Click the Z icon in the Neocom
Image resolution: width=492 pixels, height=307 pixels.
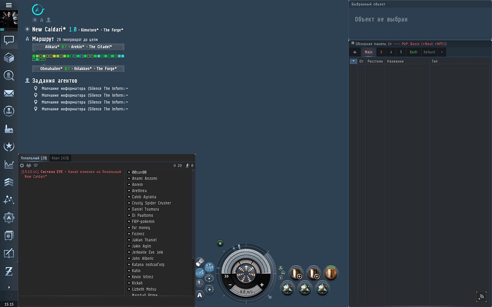(x=9, y=271)
